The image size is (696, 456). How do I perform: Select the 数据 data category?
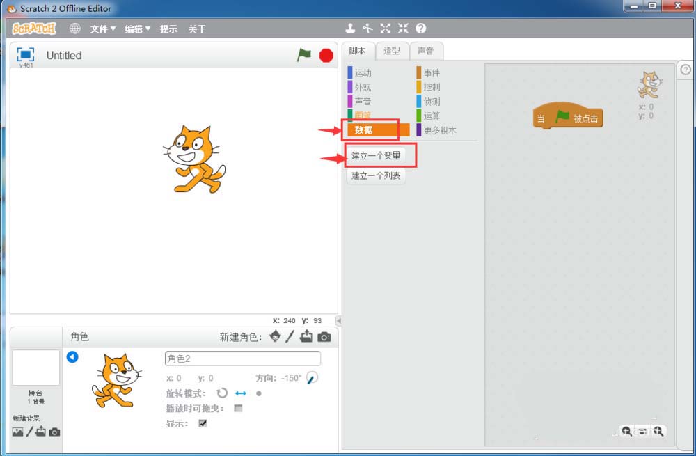[378, 129]
